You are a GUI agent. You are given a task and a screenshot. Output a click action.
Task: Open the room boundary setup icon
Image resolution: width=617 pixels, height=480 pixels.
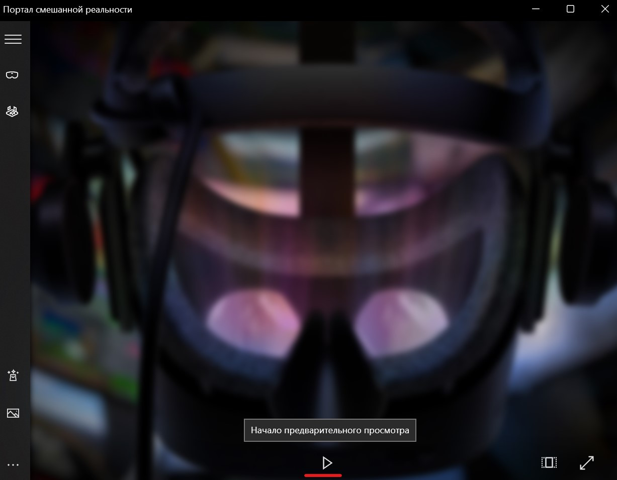(13, 112)
